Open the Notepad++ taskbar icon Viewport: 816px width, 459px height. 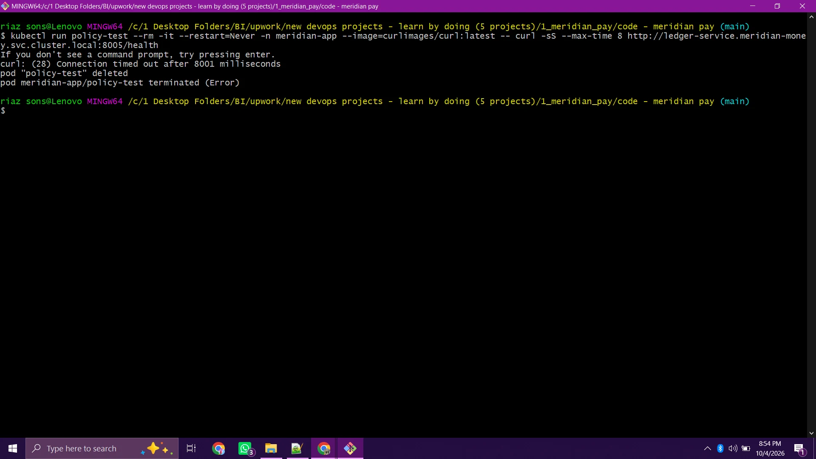point(297,448)
